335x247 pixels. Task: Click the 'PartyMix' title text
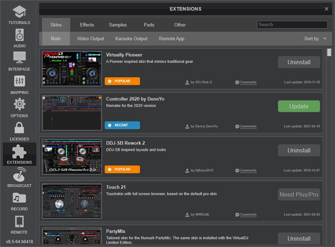point(116,231)
